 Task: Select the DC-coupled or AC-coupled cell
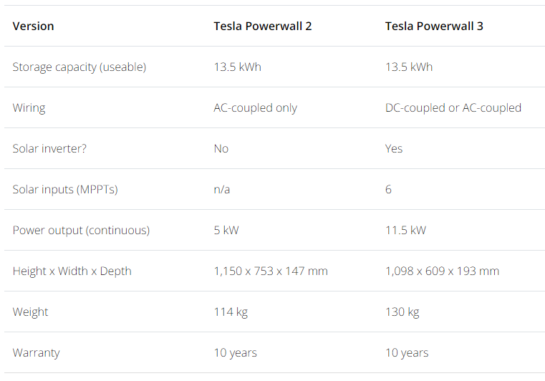pos(453,108)
